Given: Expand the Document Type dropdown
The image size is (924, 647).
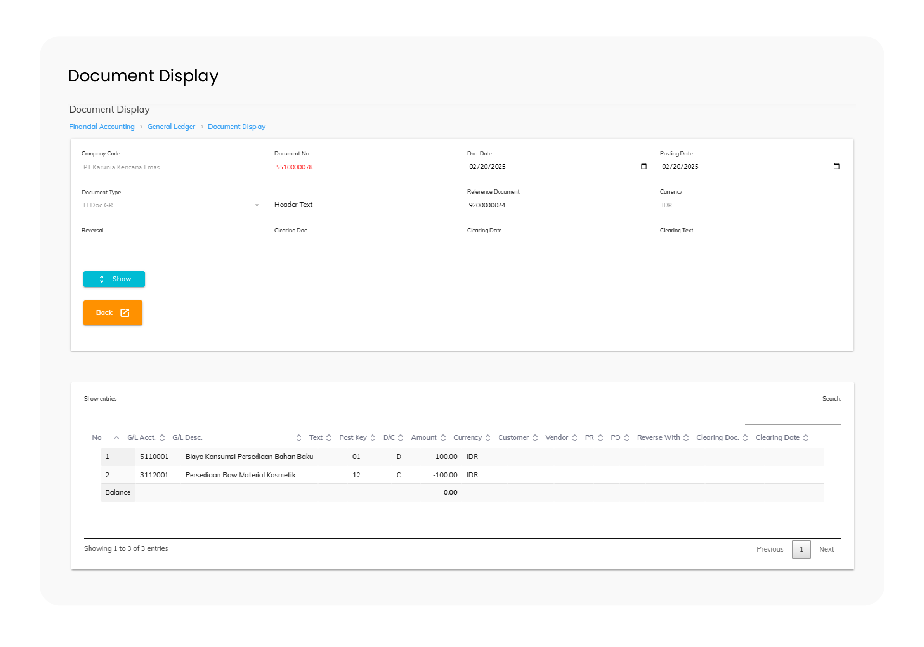Looking at the screenshot, I should pyautogui.click(x=257, y=205).
